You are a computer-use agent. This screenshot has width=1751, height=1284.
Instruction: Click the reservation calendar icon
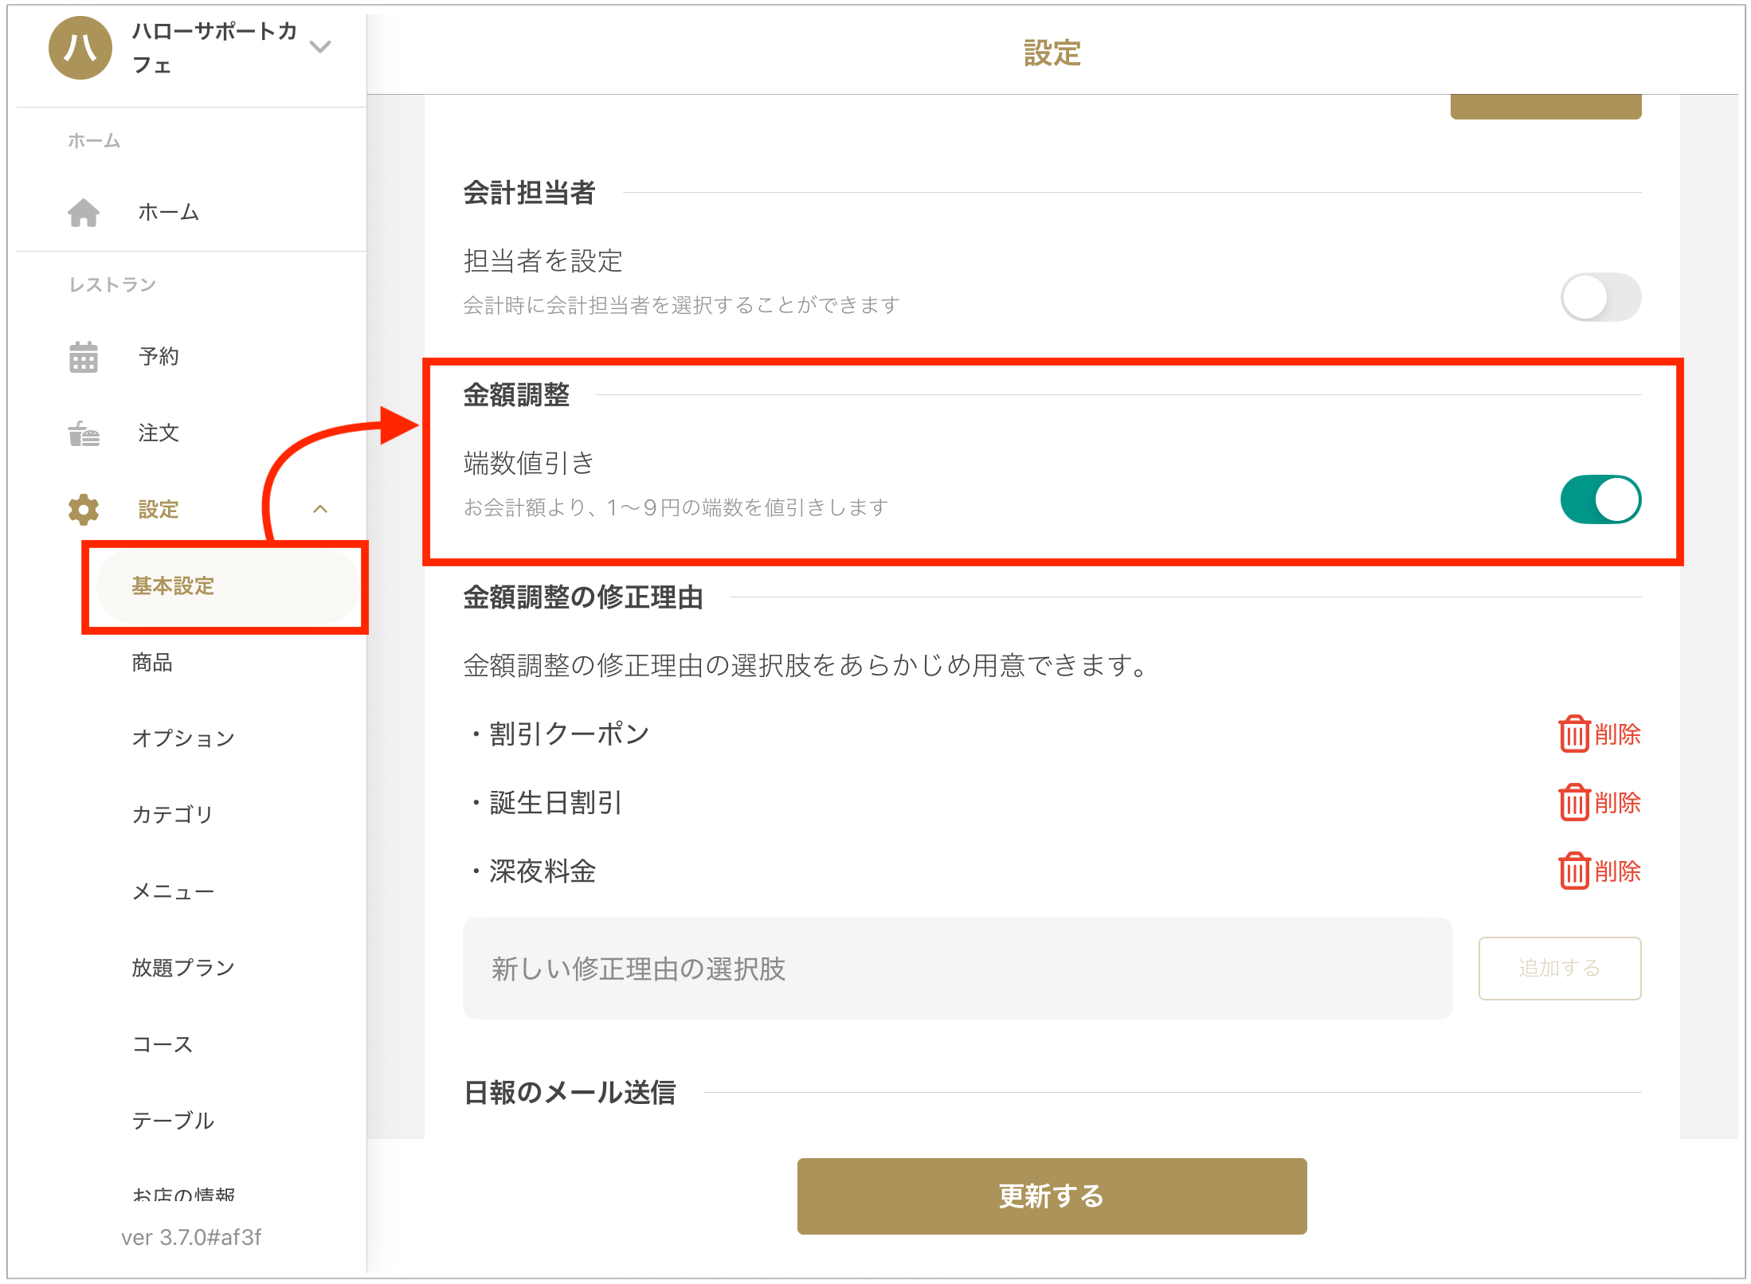84,357
